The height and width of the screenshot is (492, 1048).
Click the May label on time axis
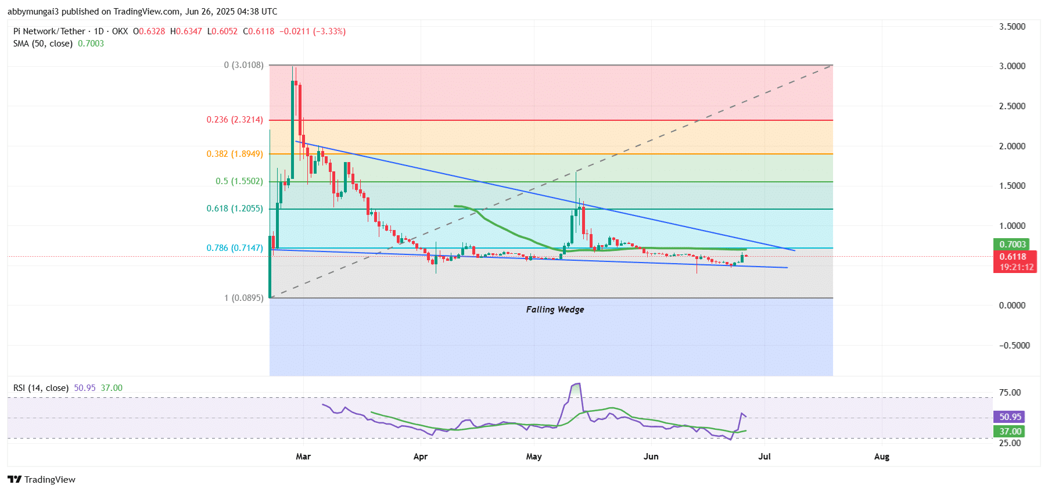(534, 457)
